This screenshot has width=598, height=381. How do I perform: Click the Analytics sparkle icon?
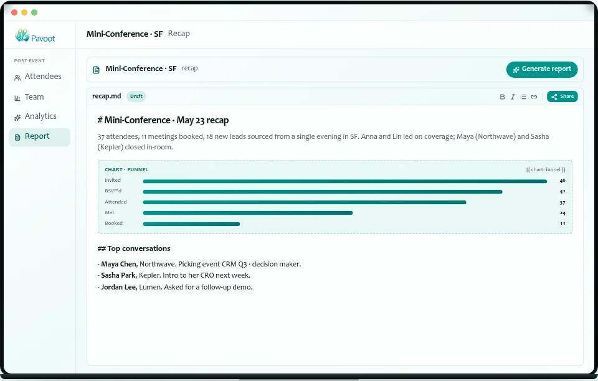point(17,118)
